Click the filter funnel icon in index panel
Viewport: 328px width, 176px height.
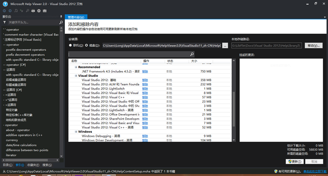tap(5, 22)
